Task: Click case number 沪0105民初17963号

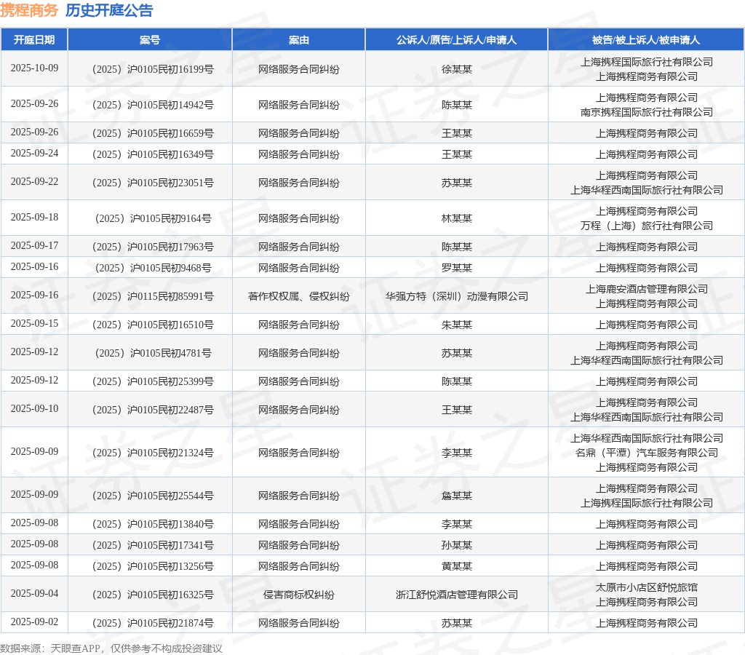Action: point(153,247)
